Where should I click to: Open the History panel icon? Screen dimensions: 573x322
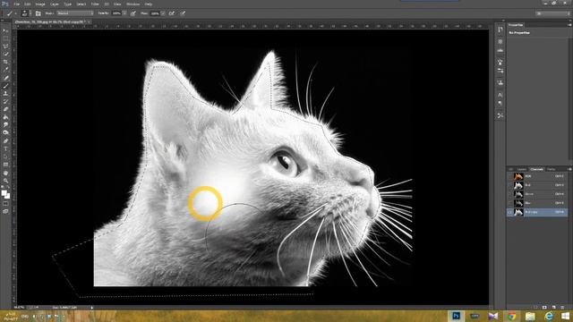(x=500, y=30)
